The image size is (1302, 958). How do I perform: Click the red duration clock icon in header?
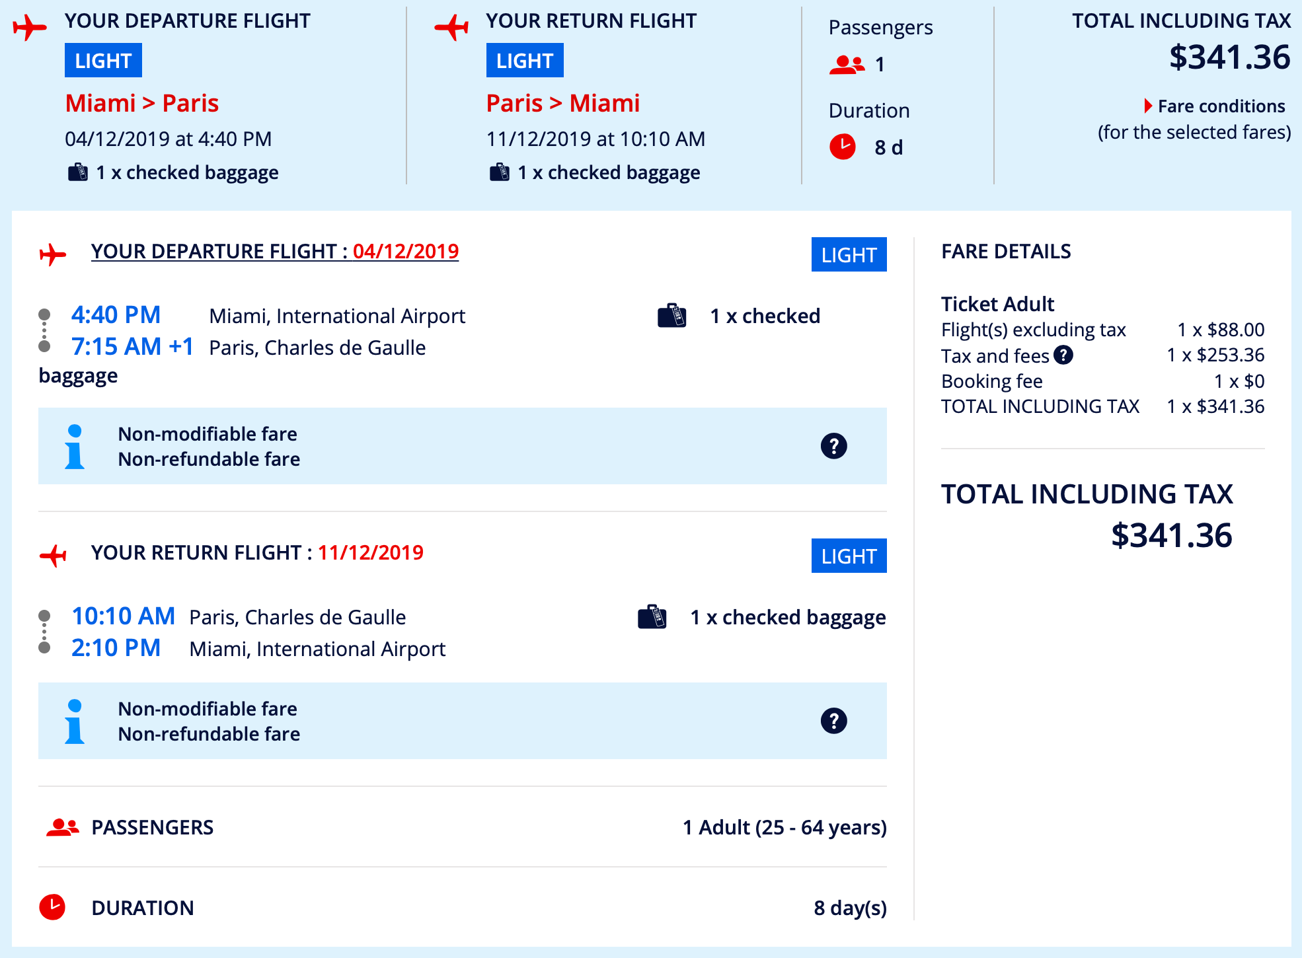tap(843, 147)
